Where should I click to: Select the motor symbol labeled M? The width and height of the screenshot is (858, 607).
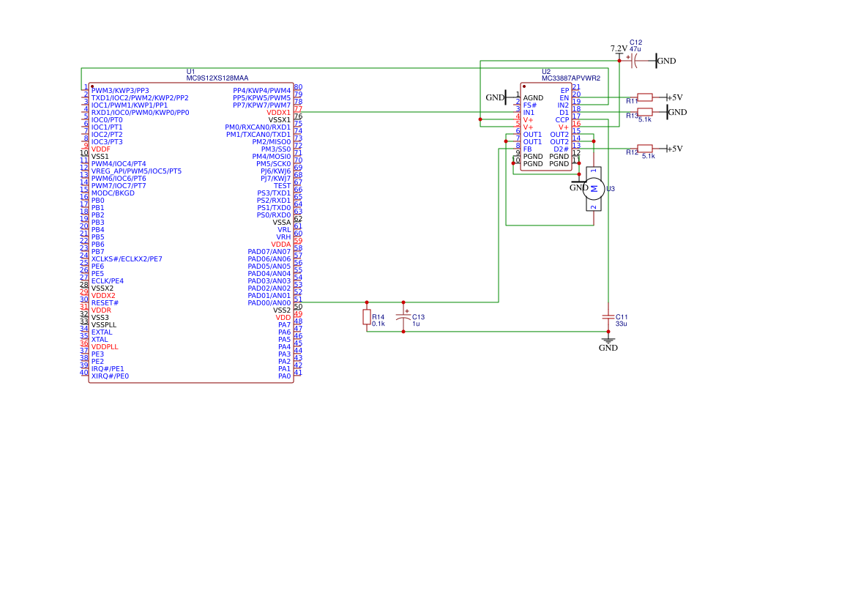(594, 189)
